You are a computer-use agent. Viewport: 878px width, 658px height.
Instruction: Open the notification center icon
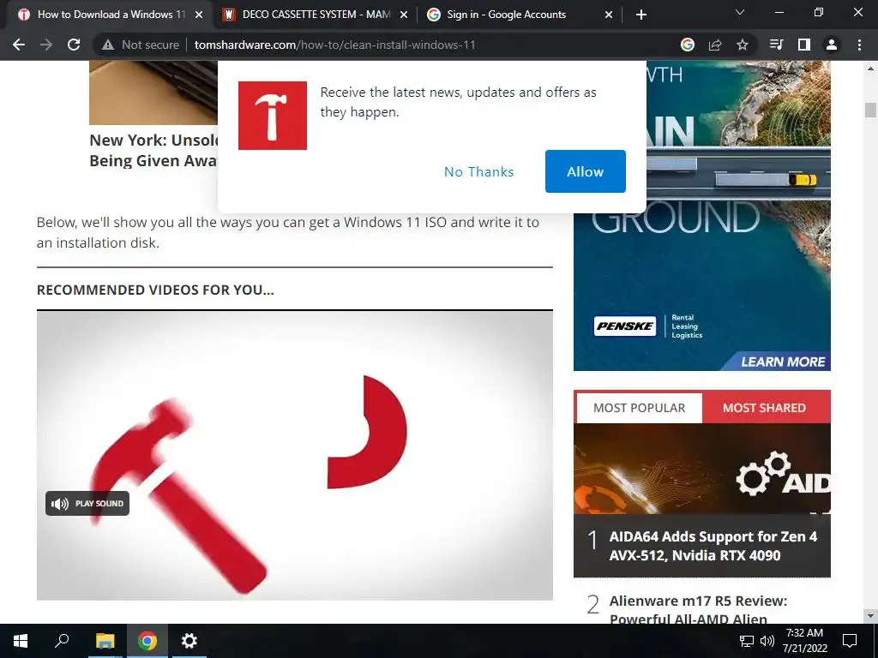point(850,641)
